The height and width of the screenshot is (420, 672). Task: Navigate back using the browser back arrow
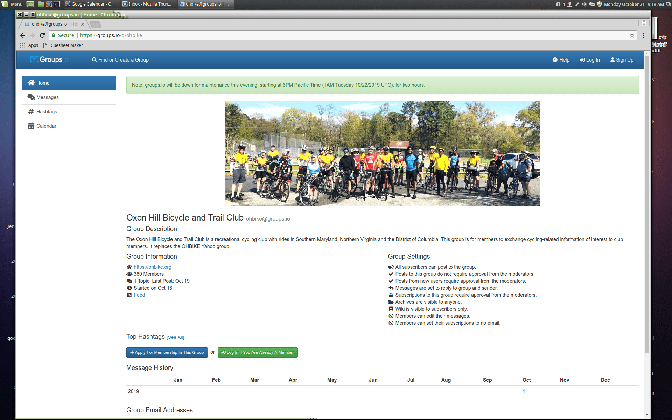pyautogui.click(x=23, y=35)
